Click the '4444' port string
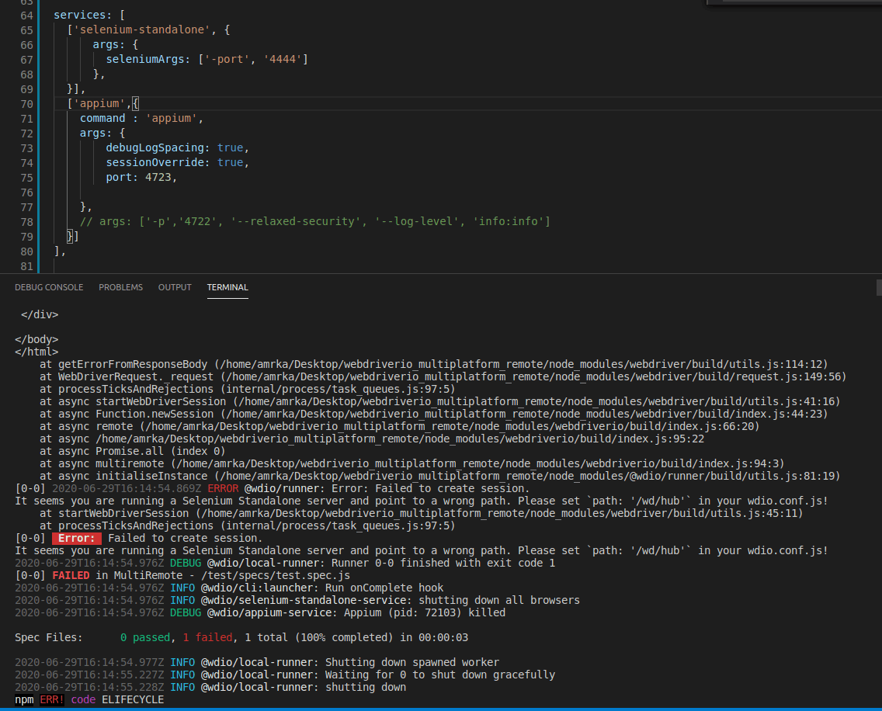 [283, 59]
